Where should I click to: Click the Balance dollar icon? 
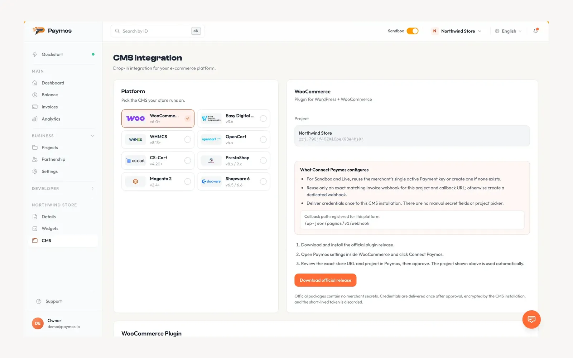pyautogui.click(x=35, y=95)
